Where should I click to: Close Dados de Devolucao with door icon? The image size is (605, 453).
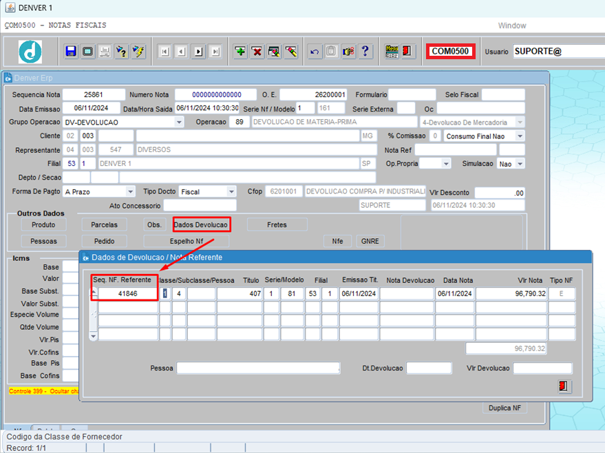pyautogui.click(x=564, y=386)
